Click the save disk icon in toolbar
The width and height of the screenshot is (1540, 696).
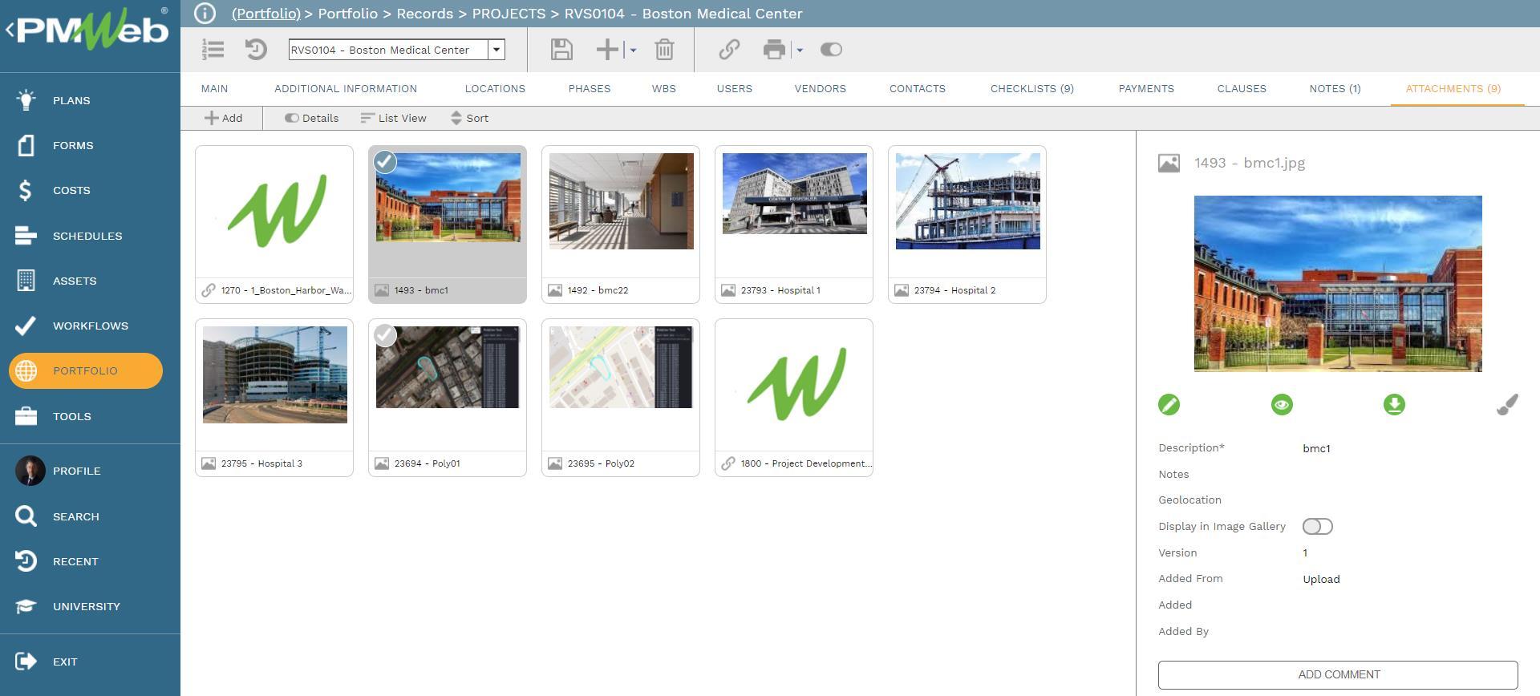click(561, 50)
